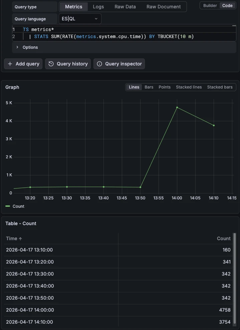Open the ES|QL query language dropdown
Viewport: 240px width, 330px height.
click(x=80, y=19)
